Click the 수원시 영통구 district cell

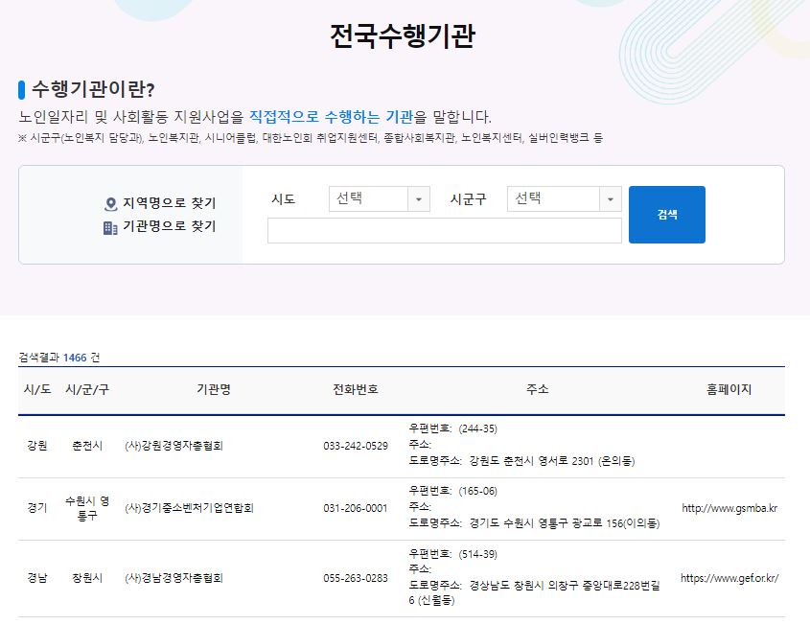(x=87, y=508)
